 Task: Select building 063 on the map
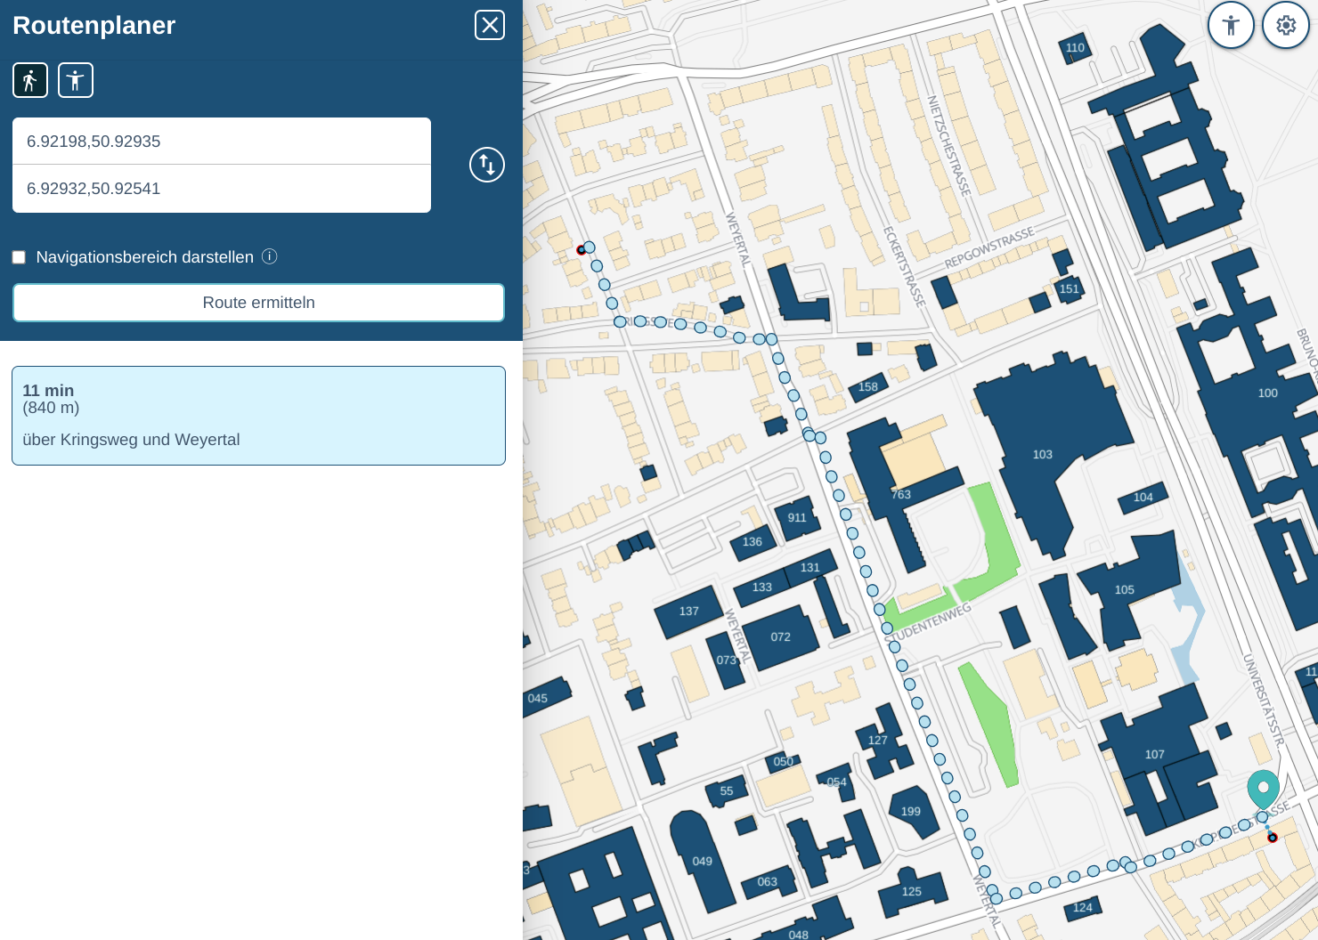(x=768, y=881)
